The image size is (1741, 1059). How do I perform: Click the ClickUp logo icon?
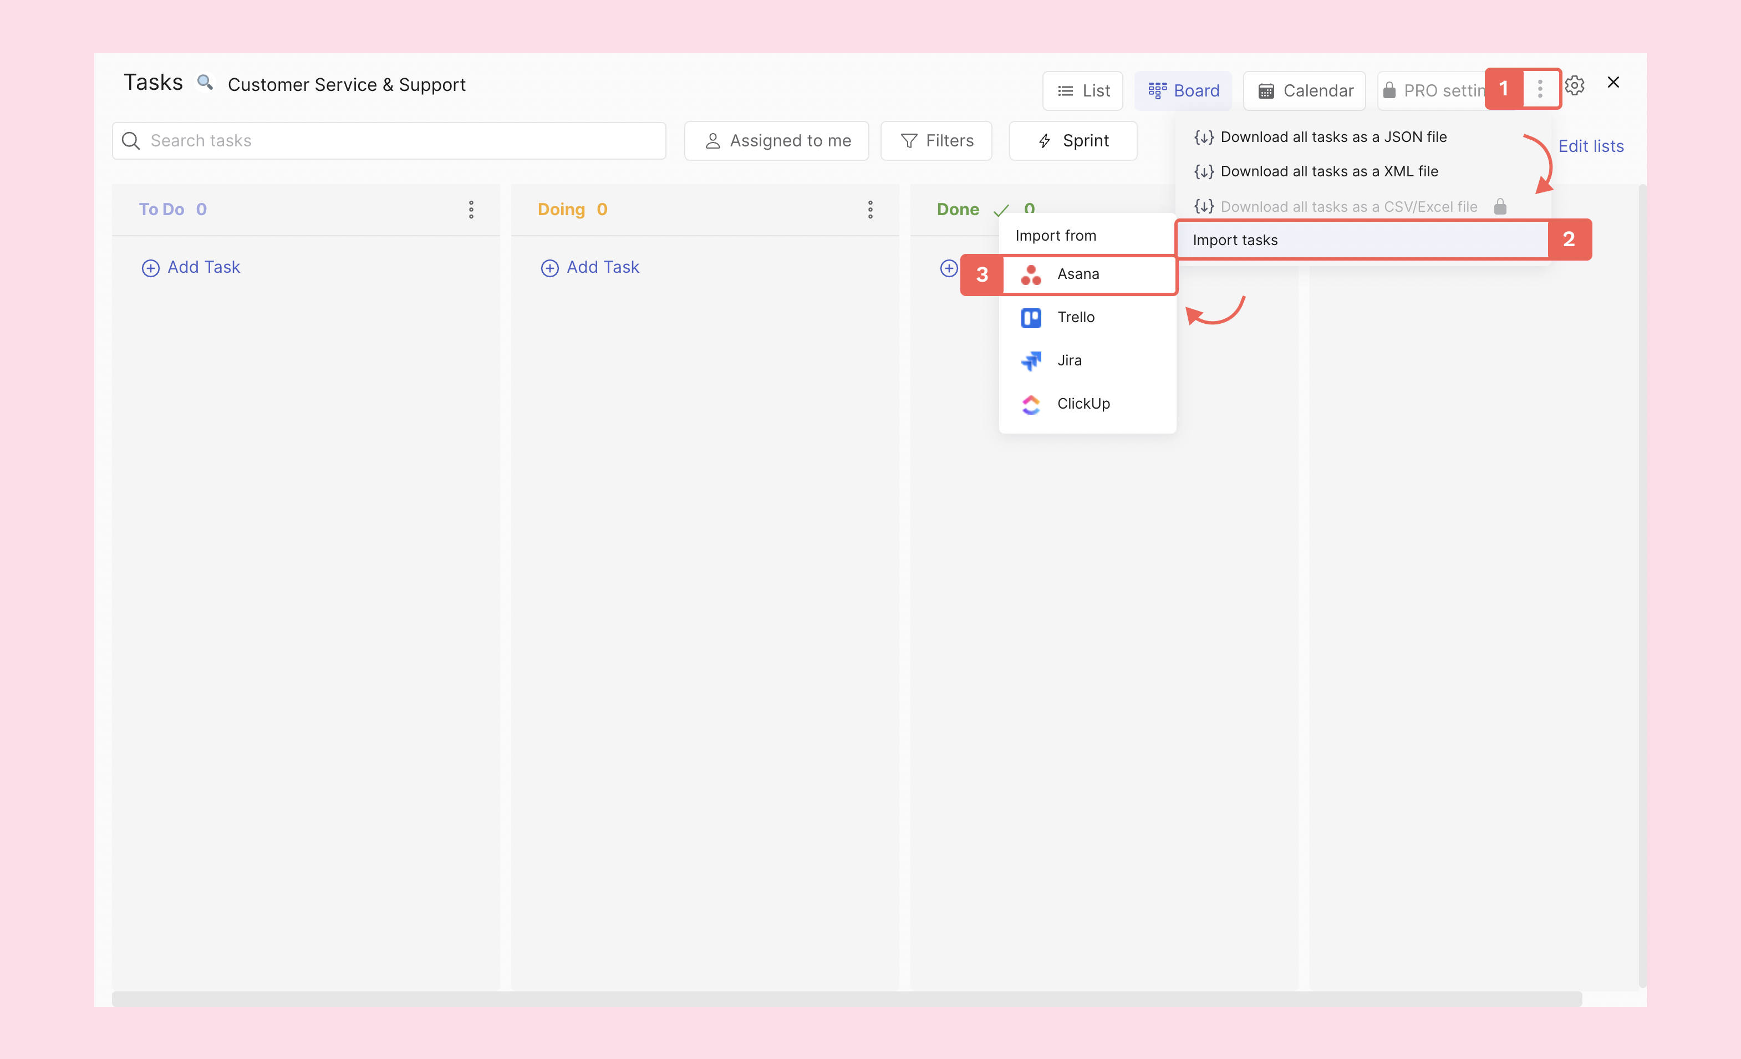tap(1031, 404)
